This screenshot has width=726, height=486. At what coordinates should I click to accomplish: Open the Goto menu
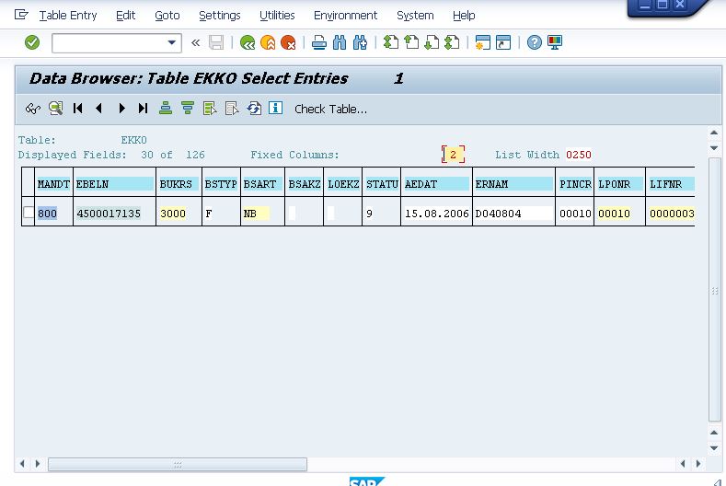[x=167, y=16]
